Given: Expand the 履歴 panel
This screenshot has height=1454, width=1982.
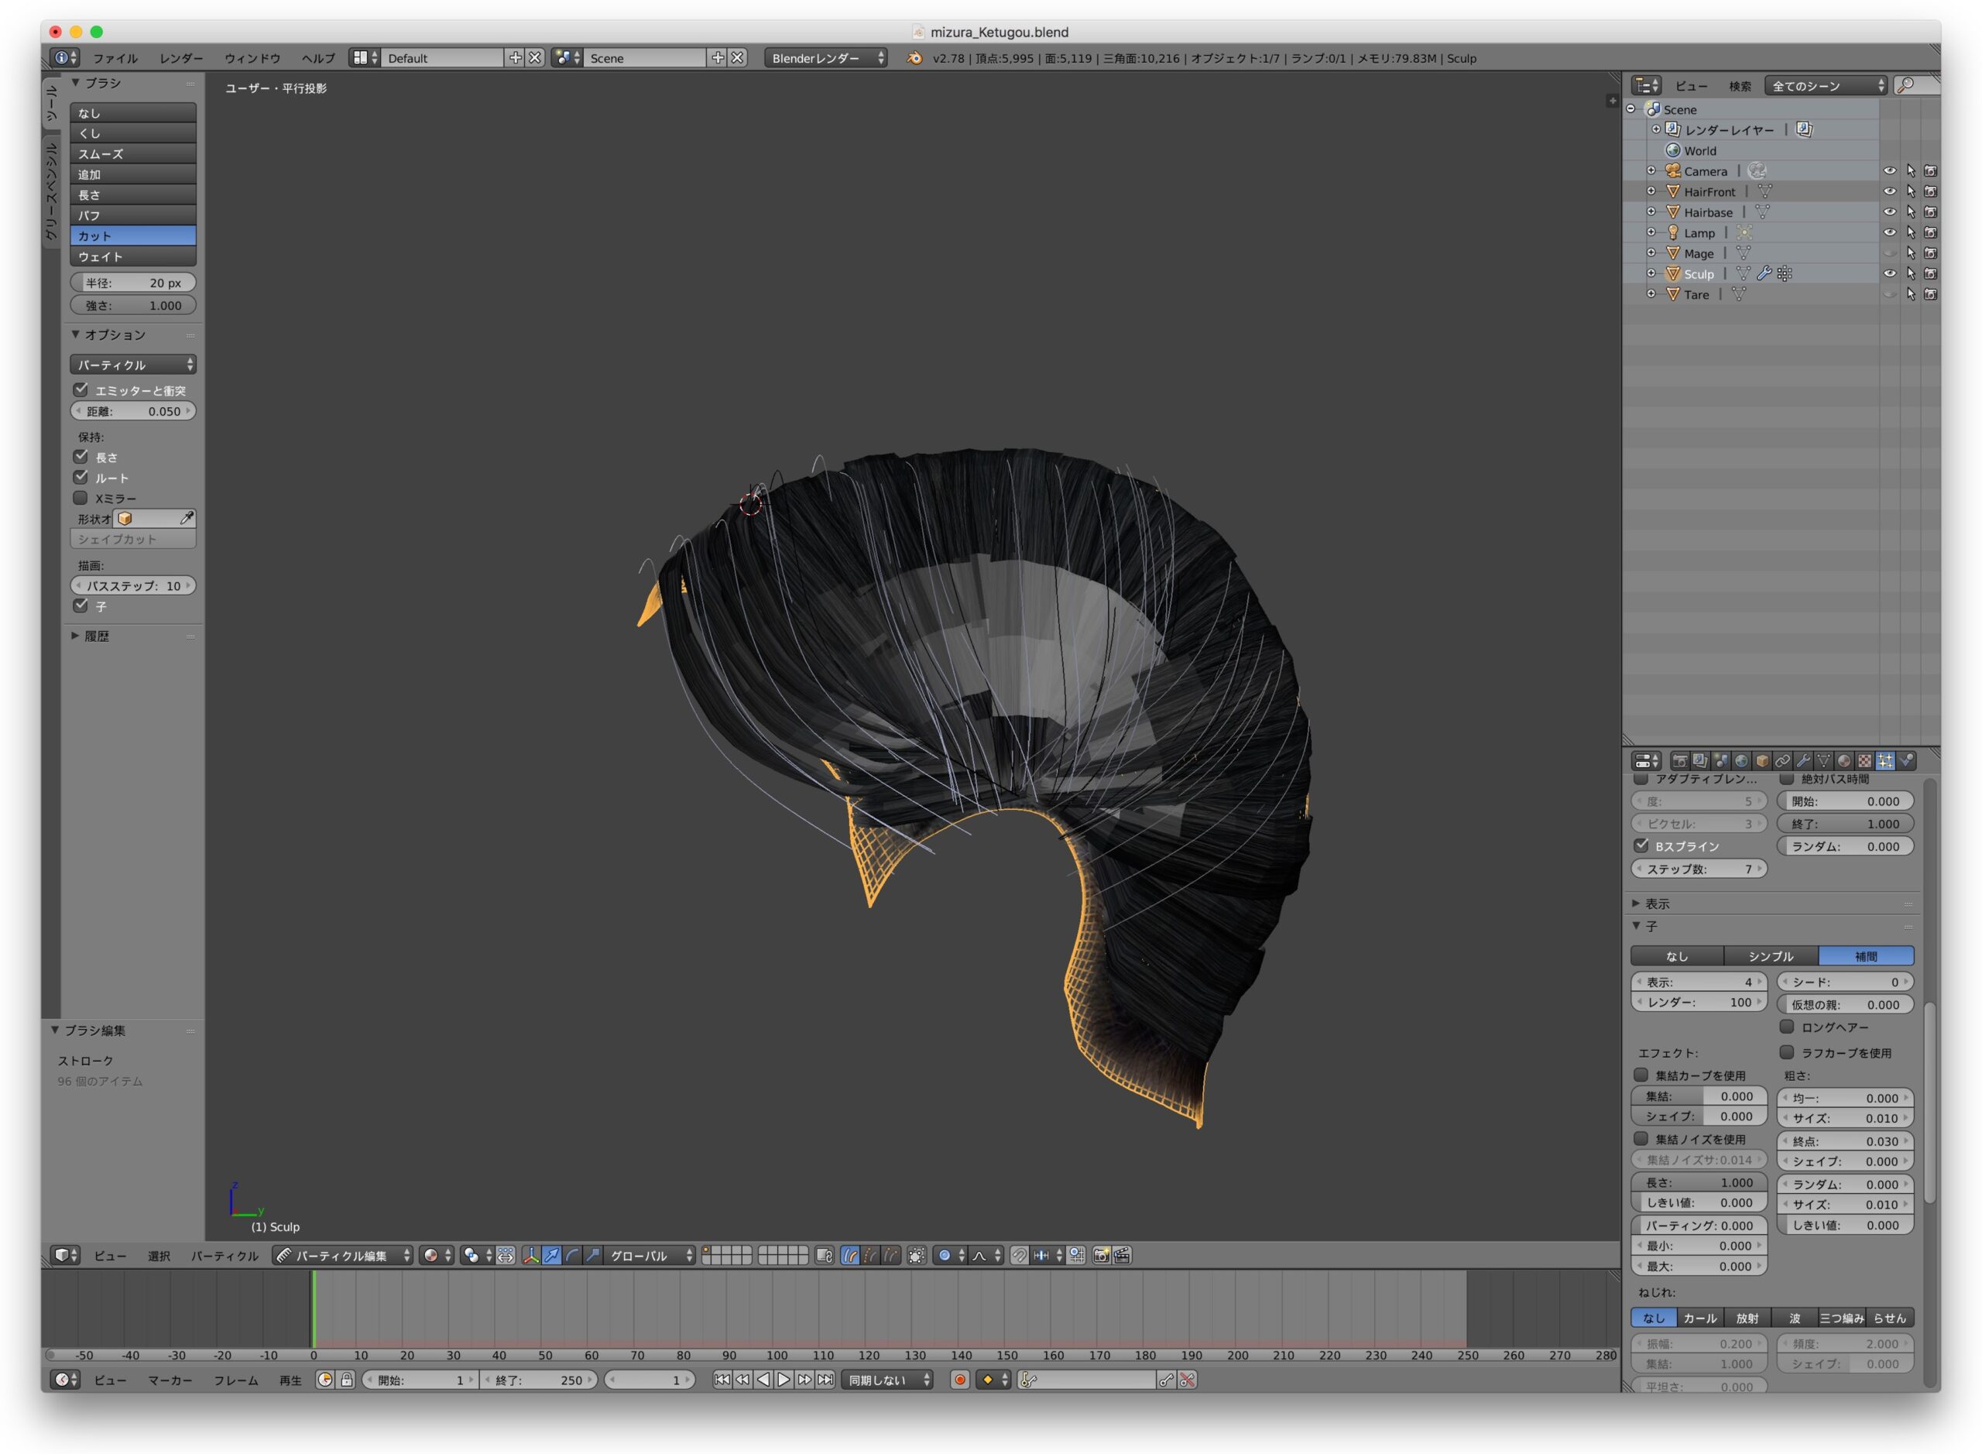Looking at the screenshot, I should pos(97,636).
